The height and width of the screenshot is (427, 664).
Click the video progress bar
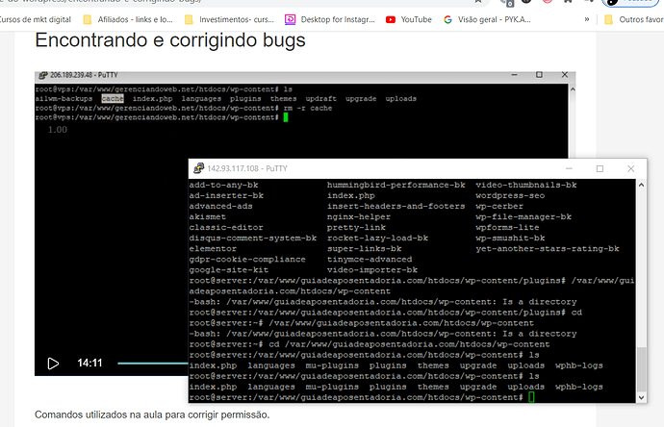[153, 364]
